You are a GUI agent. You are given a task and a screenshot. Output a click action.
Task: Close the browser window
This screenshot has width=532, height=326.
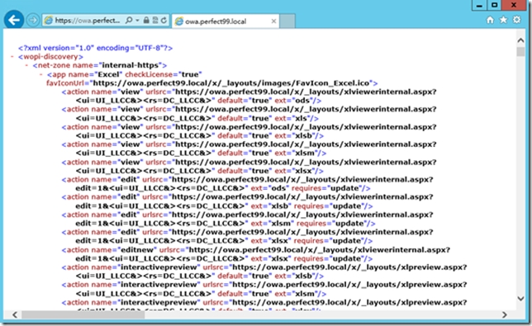pos(515,5)
